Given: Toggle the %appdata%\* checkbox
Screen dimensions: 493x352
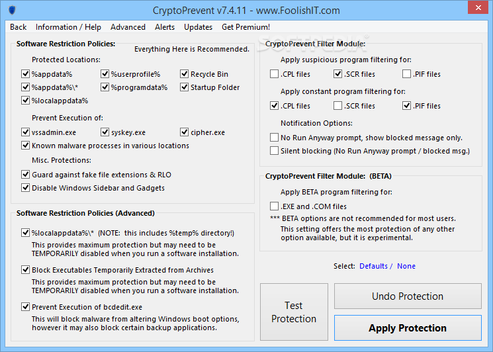Looking at the screenshot, I should pos(25,87).
